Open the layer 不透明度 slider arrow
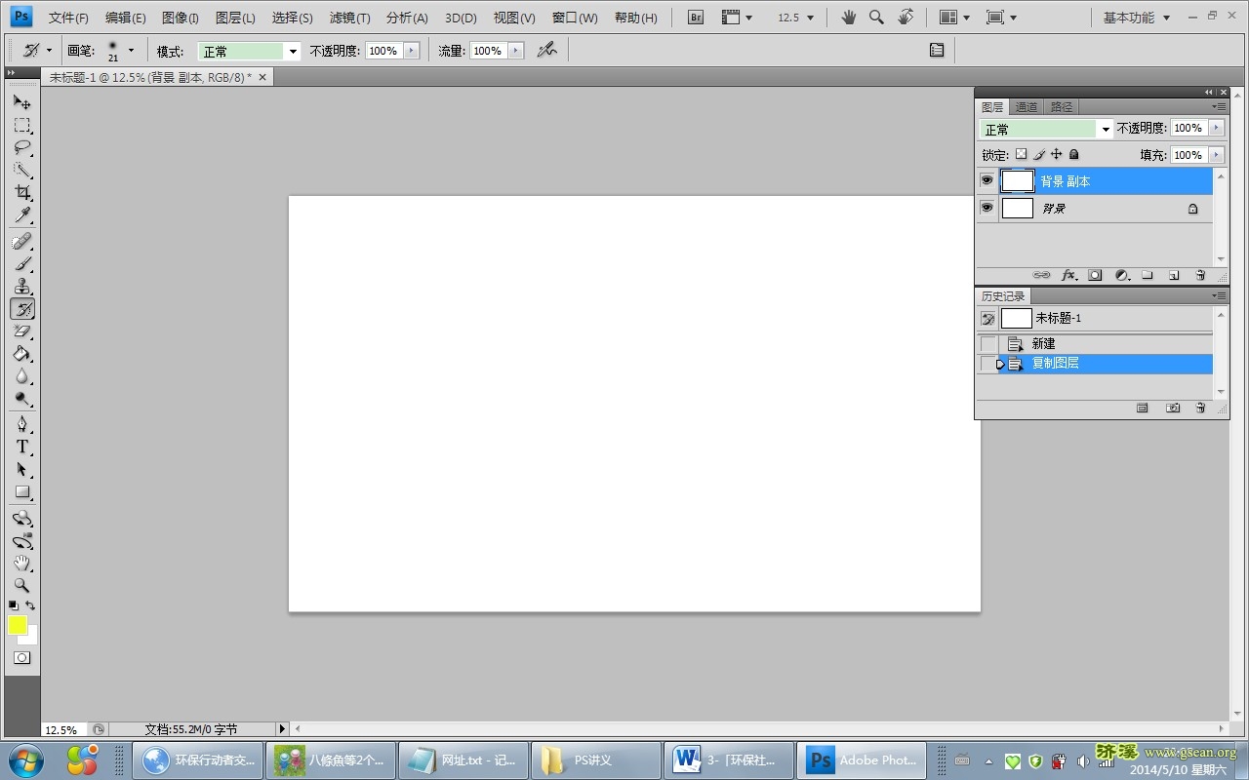Screen dimensions: 1249x780 pyautogui.click(x=1216, y=128)
